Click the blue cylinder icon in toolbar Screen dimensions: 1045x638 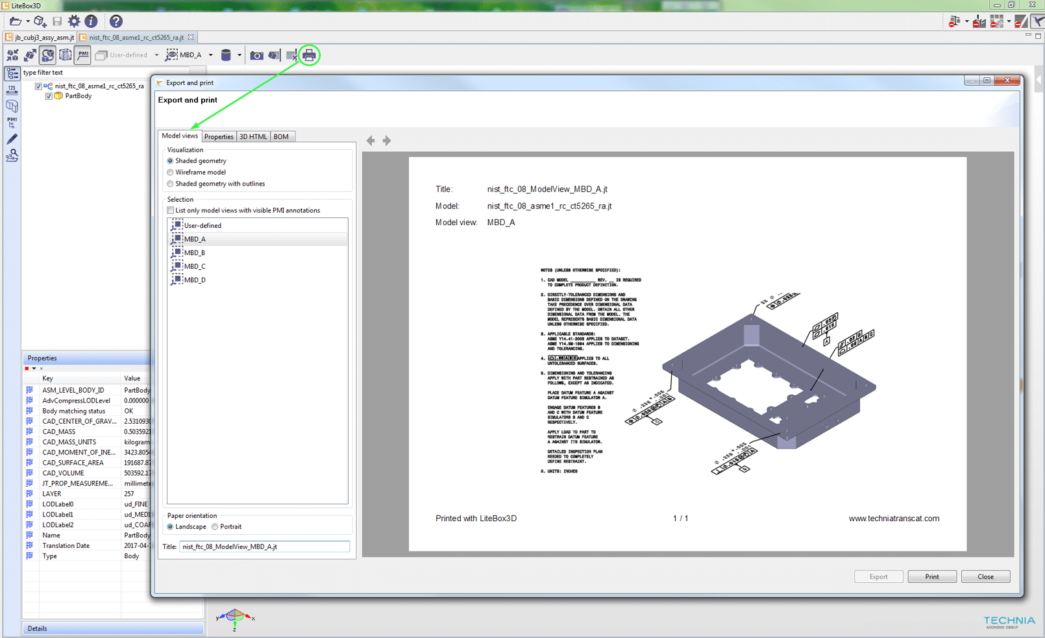point(226,55)
